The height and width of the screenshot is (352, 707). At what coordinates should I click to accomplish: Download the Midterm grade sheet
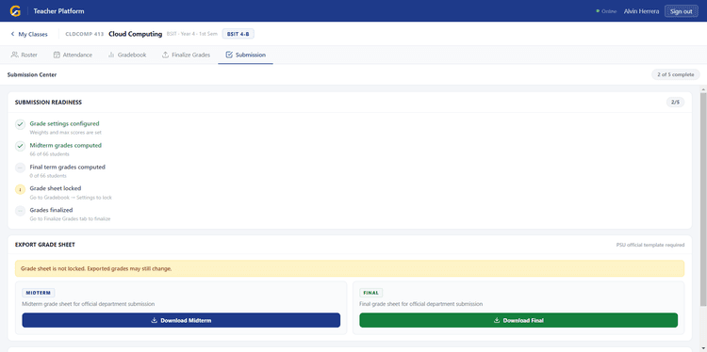pyautogui.click(x=181, y=321)
